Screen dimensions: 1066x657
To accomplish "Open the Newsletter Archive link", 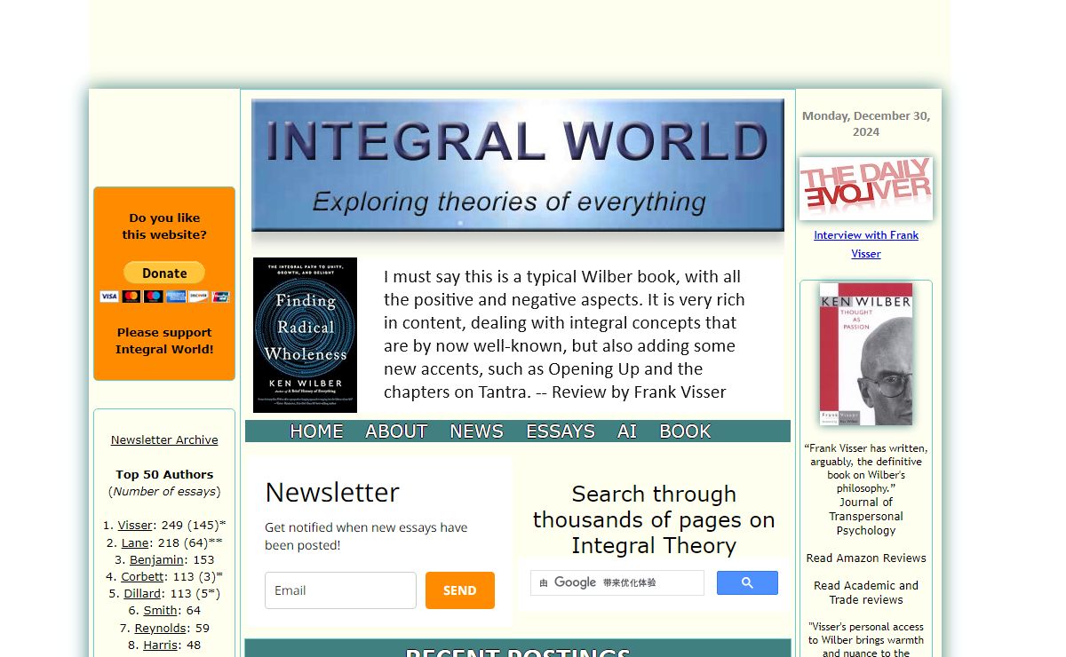I will pyautogui.click(x=164, y=439).
